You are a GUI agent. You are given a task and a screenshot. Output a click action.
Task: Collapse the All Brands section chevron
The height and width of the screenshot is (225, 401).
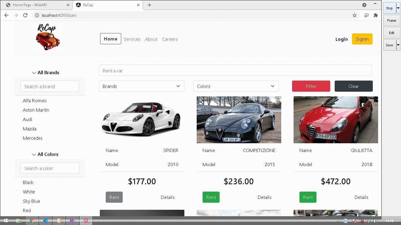click(x=34, y=73)
